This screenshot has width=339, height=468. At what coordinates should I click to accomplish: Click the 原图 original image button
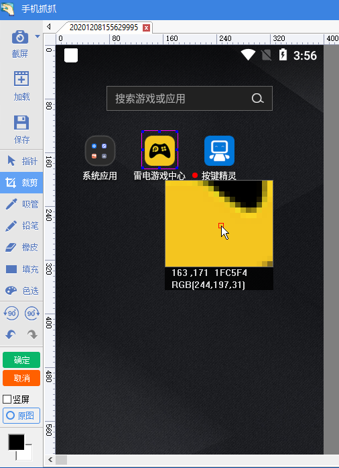pyautogui.click(x=21, y=416)
